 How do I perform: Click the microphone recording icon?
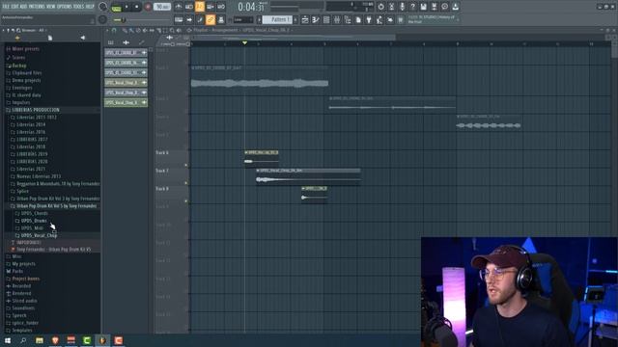pos(402,7)
